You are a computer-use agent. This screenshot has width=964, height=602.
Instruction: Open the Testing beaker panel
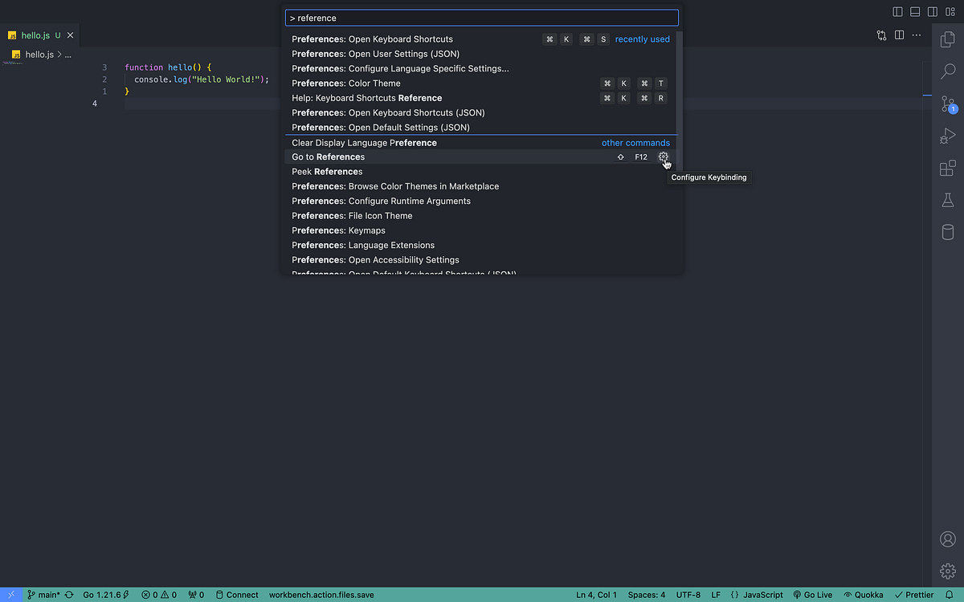click(948, 201)
